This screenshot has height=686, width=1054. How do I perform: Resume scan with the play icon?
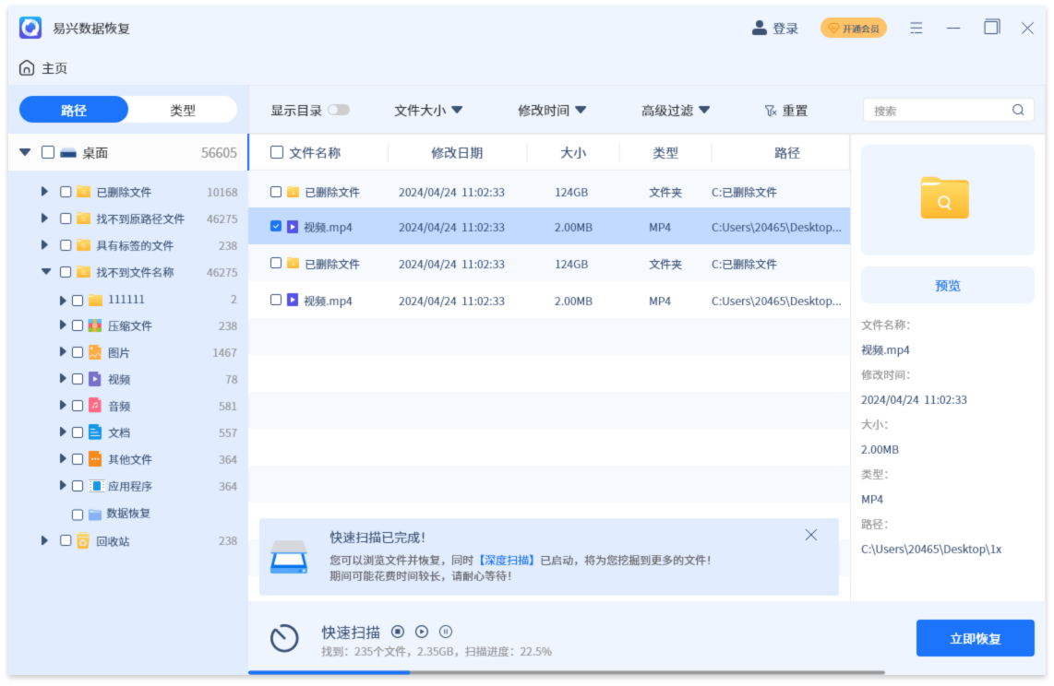pos(422,631)
